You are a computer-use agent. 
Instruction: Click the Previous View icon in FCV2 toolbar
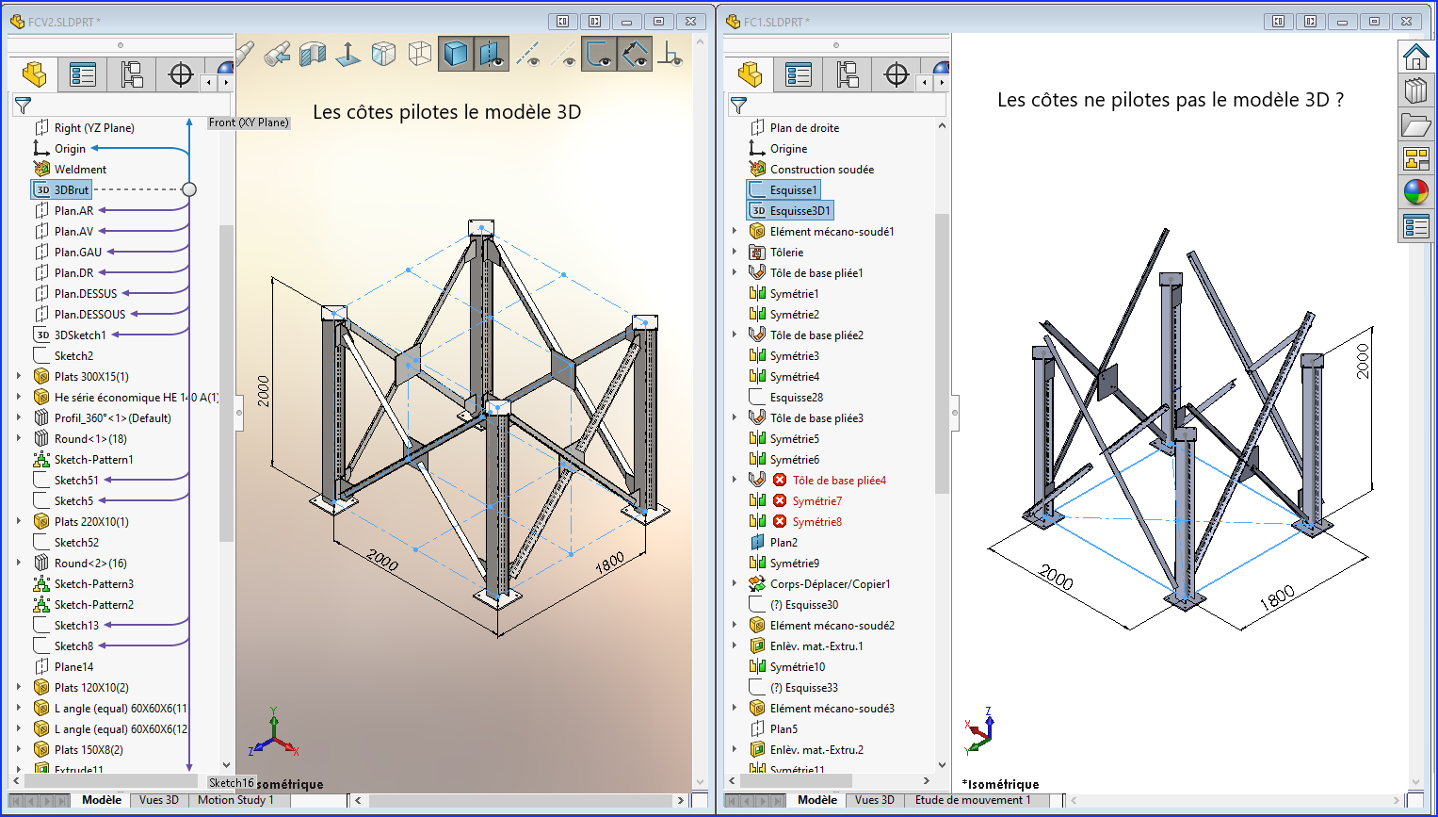[277, 55]
